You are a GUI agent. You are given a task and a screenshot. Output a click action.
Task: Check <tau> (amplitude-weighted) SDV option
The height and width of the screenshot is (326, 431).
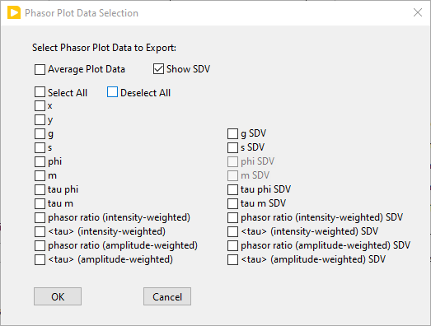(x=233, y=260)
